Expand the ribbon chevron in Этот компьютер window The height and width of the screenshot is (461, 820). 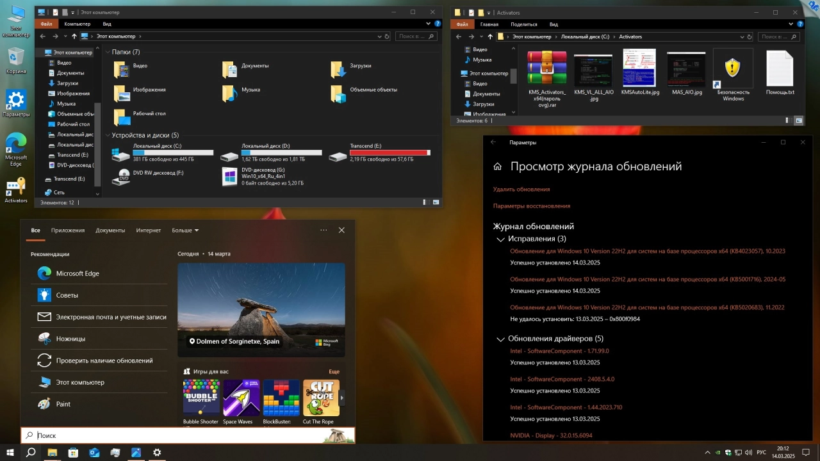[x=429, y=24]
